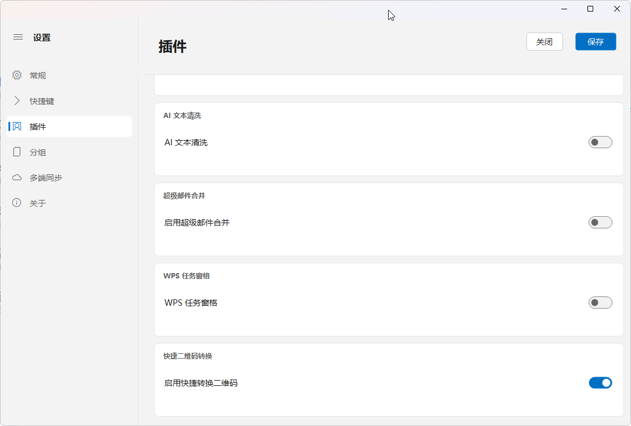The image size is (631, 426).
Task: Enable the WPS 任务窗格 toggle
Action: 600,302
